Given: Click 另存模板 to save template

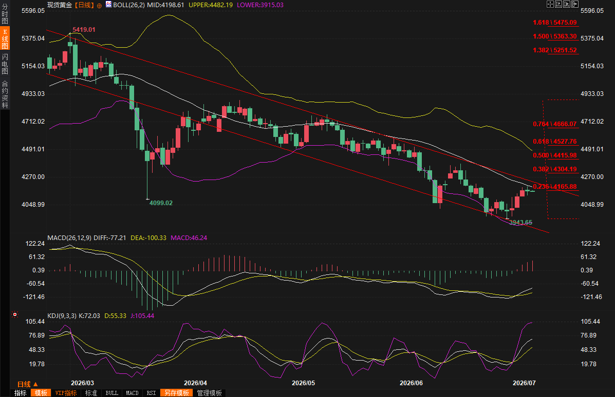Looking at the screenshot, I should [x=177, y=393].
